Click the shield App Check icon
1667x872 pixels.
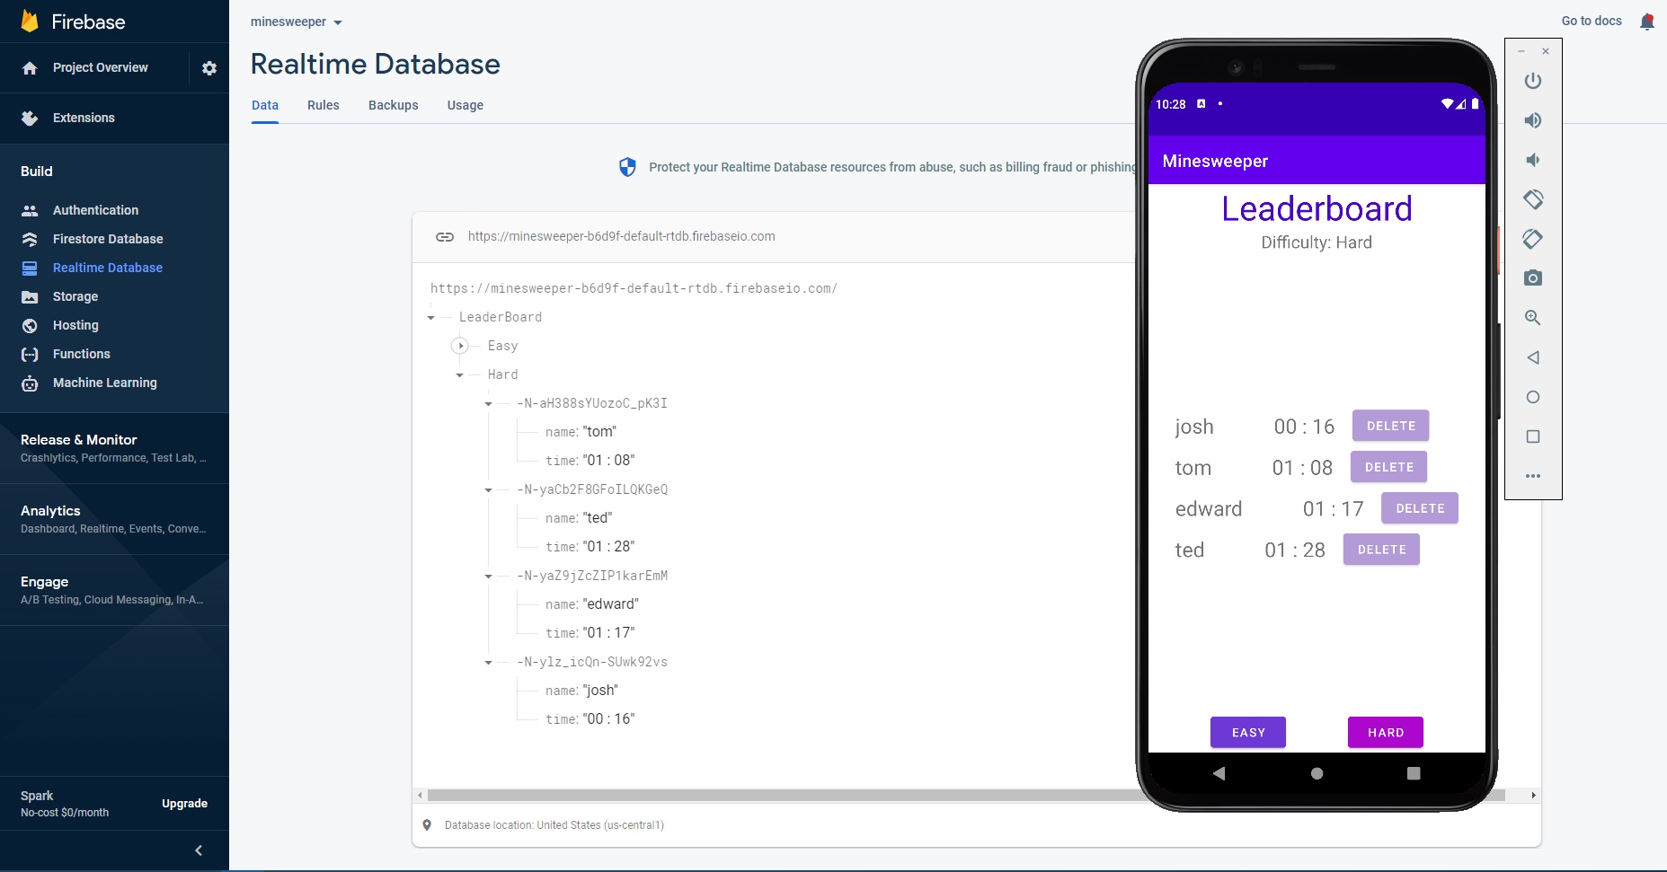tap(627, 167)
